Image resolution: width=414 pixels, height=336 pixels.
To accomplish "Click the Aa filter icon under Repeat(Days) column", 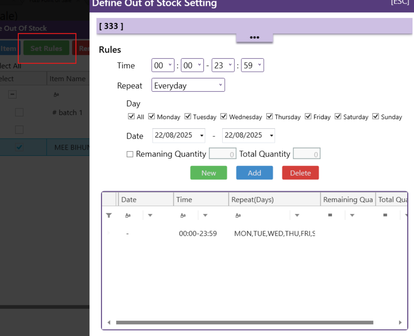I will pyautogui.click(x=238, y=215).
